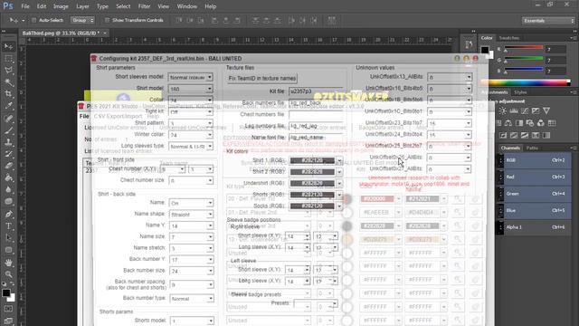Image resolution: width=579 pixels, height=326 pixels.
Task: Select the Horizontal Type tool
Action: (8, 225)
